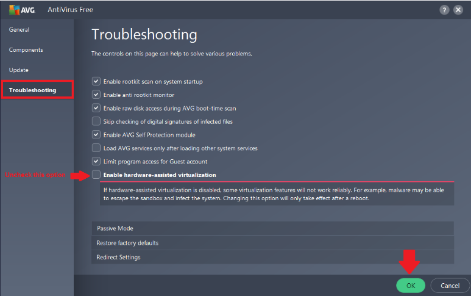Switch to the Components tab

pos(26,49)
